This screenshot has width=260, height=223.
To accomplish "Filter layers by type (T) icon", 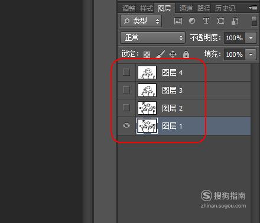I will 206,21.
